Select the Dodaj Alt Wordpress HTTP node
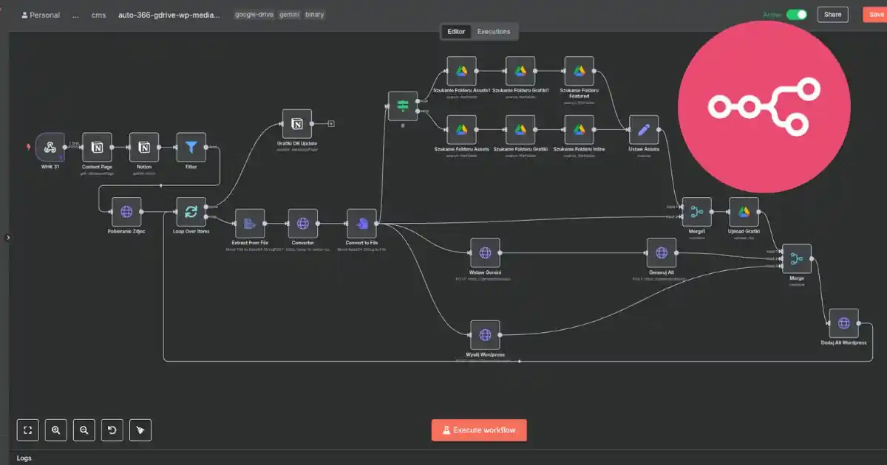Viewport: 887px width, 465px height. pyautogui.click(x=843, y=323)
